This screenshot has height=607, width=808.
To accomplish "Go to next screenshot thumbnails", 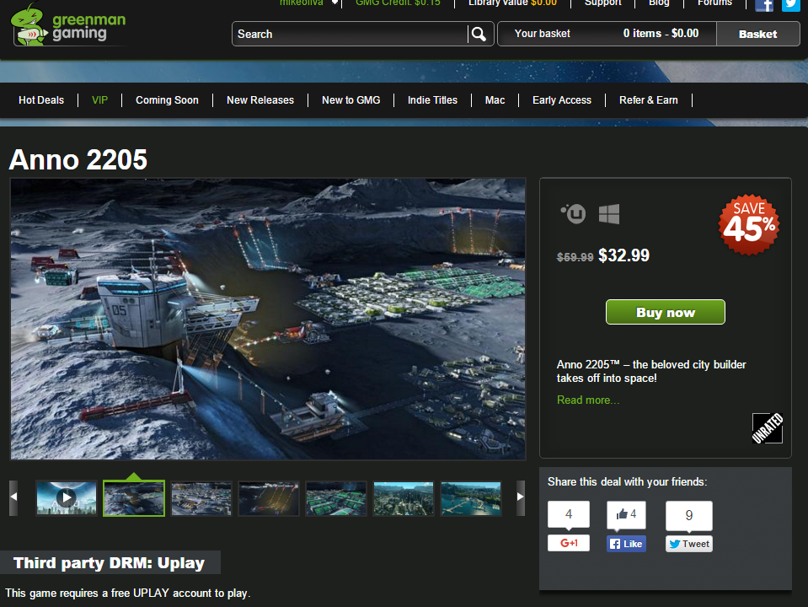I will (521, 497).
